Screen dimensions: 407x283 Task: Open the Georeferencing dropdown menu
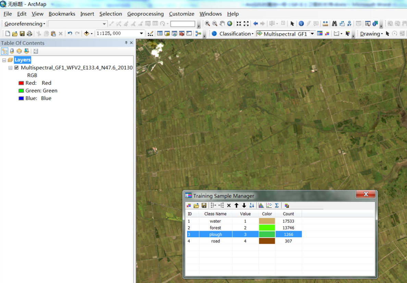coord(25,24)
